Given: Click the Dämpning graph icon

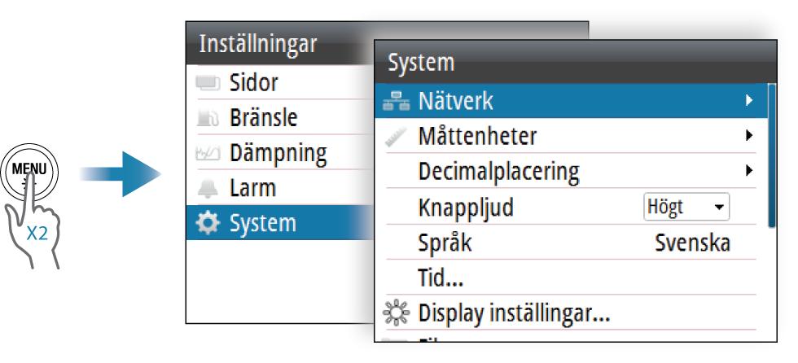Looking at the screenshot, I should (x=208, y=153).
